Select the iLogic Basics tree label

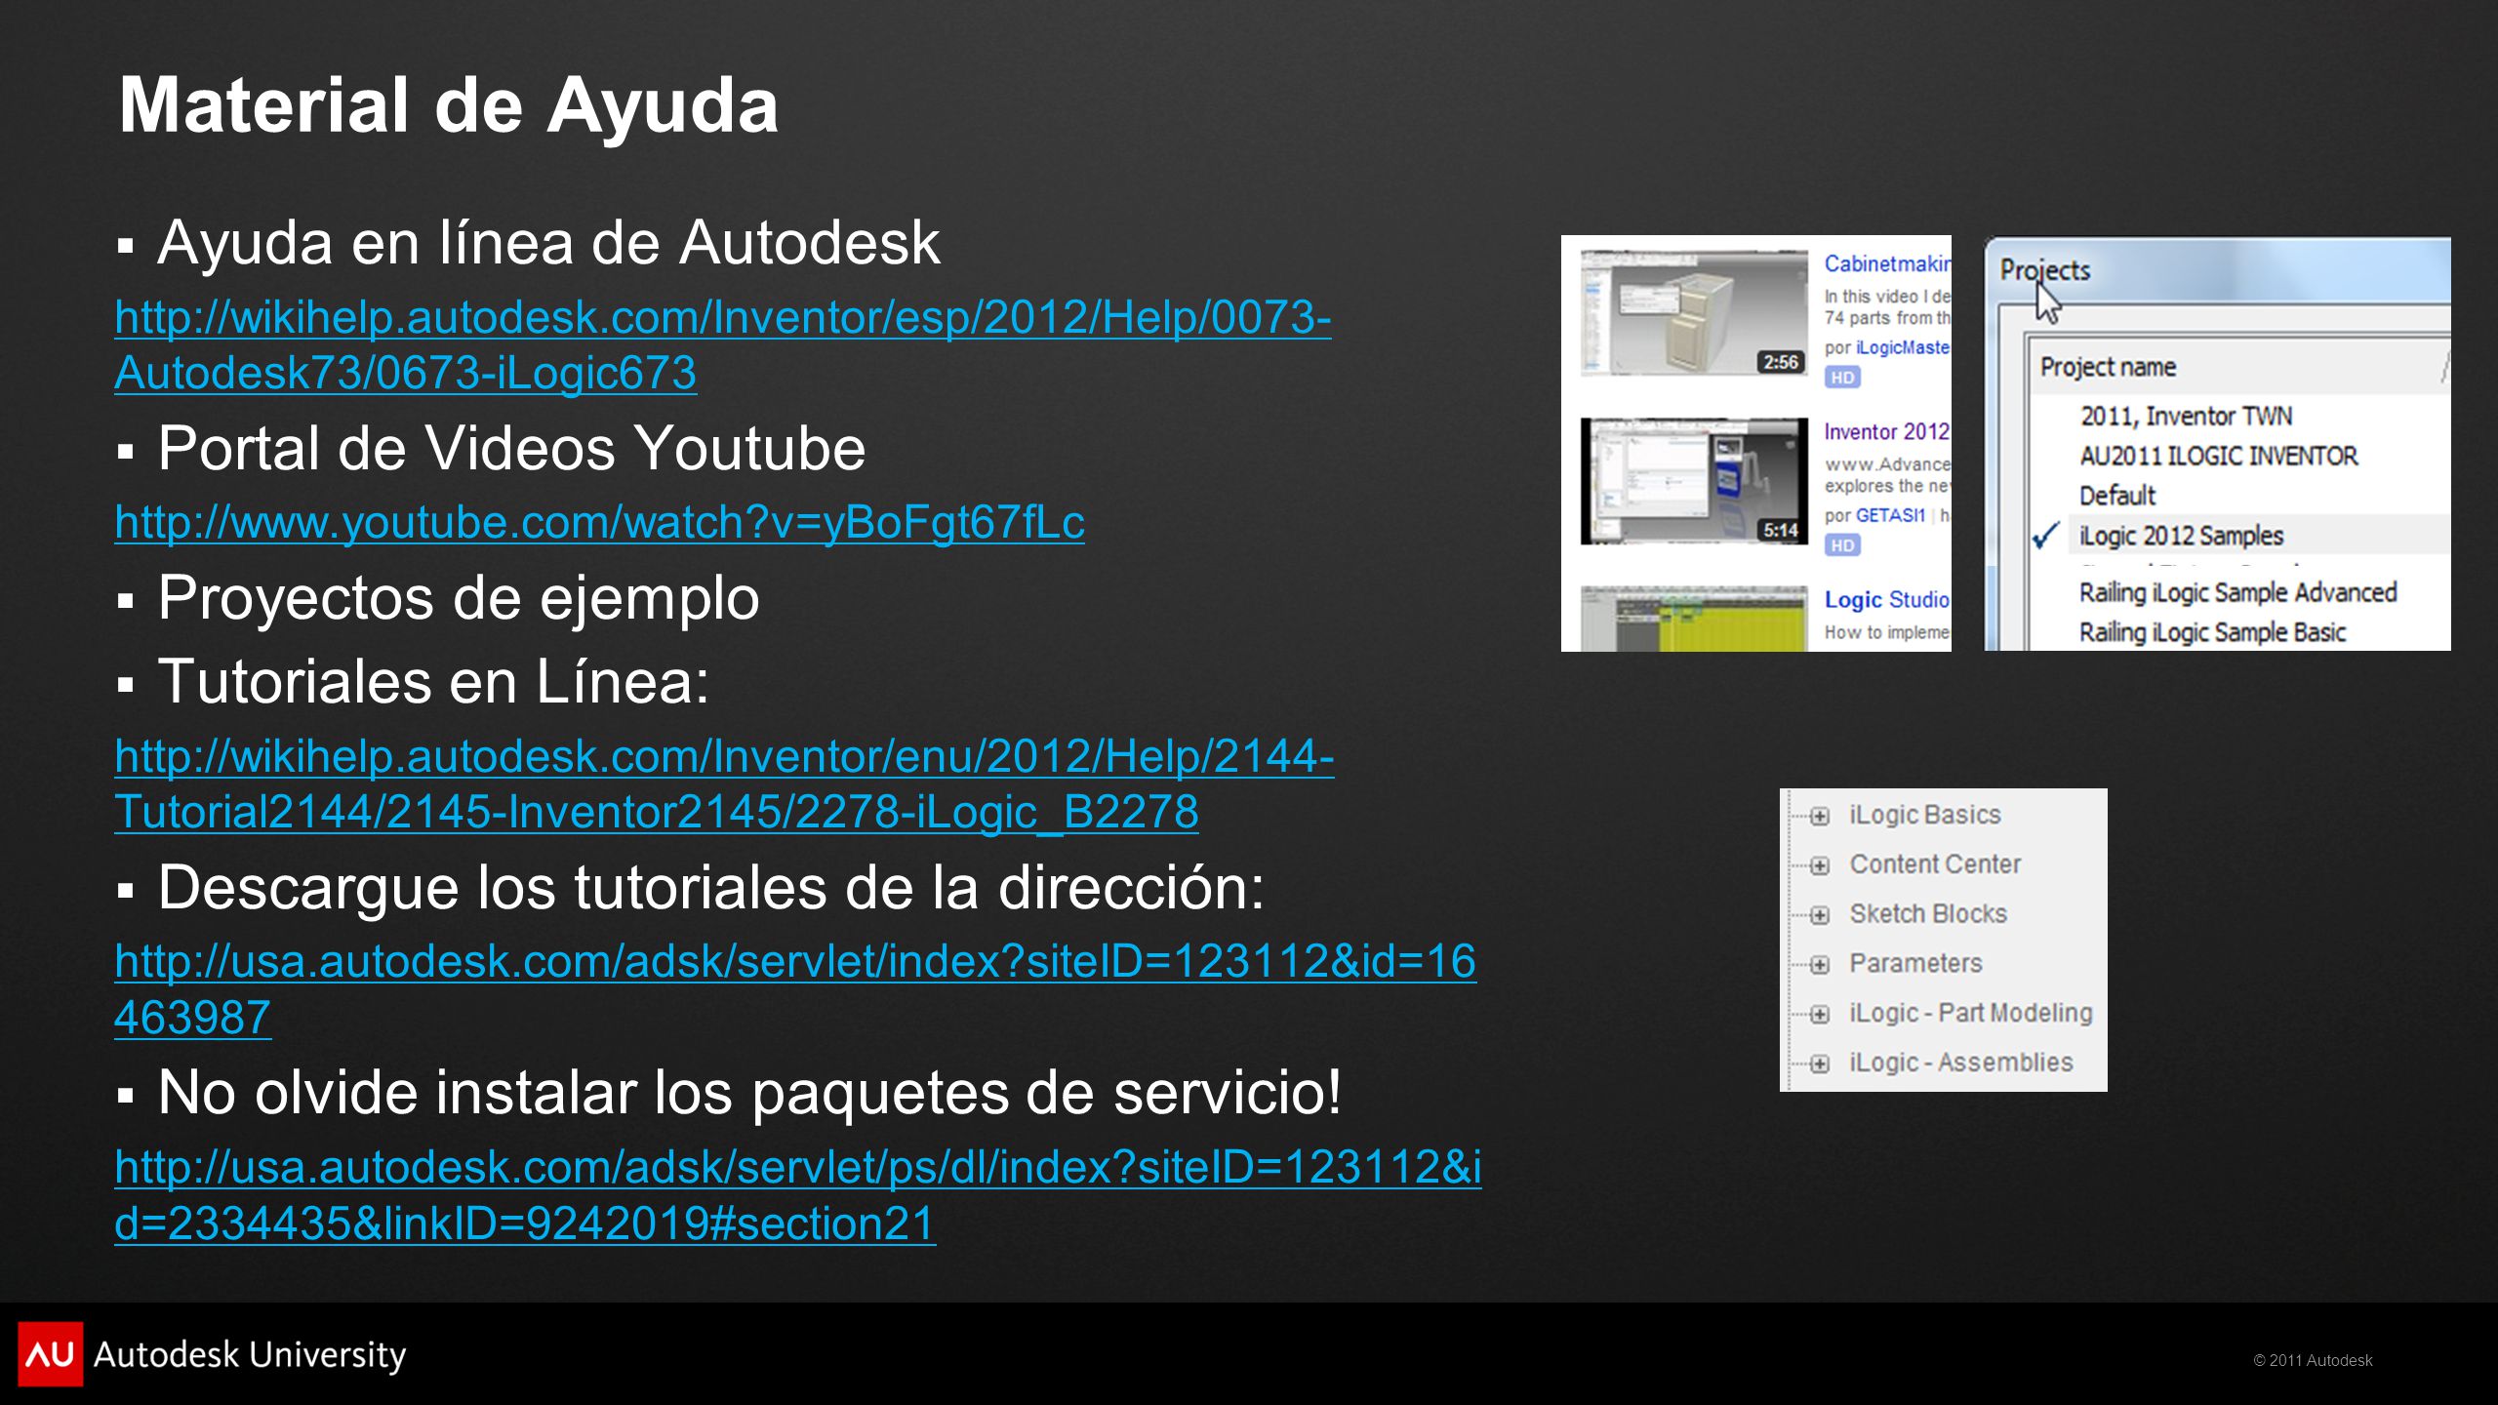tap(1925, 815)
